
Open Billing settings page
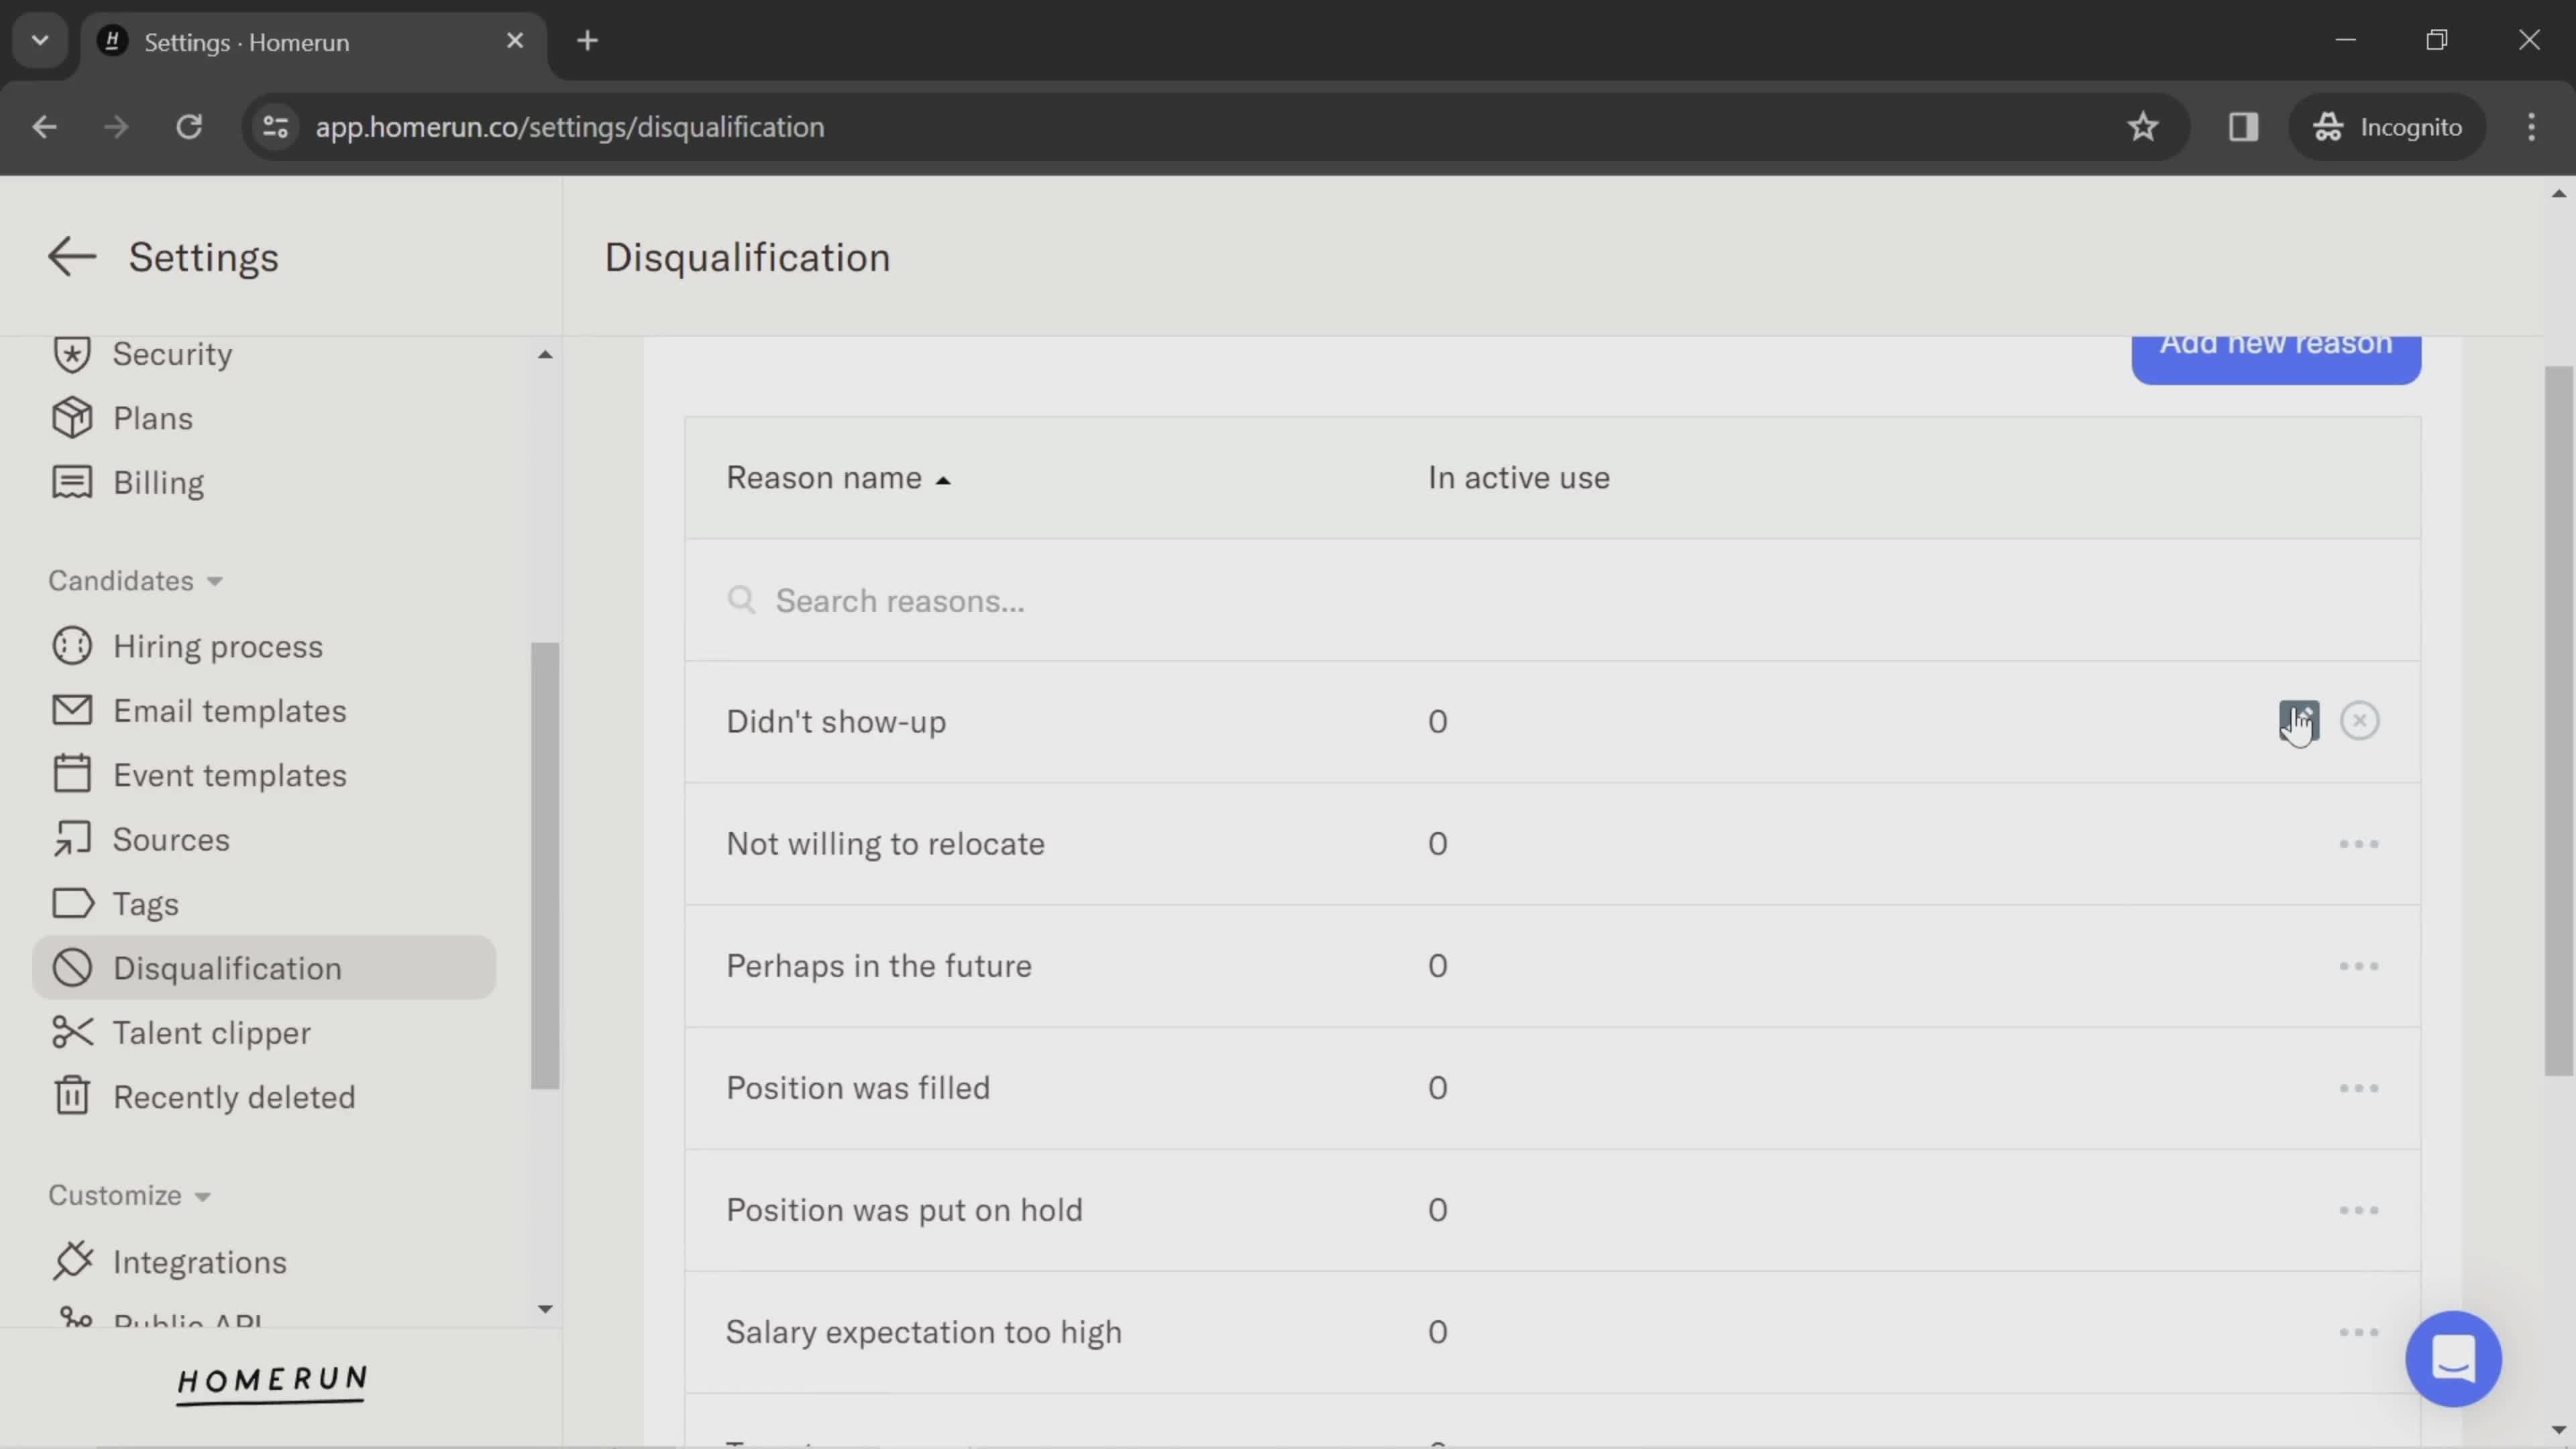[158, 482]
